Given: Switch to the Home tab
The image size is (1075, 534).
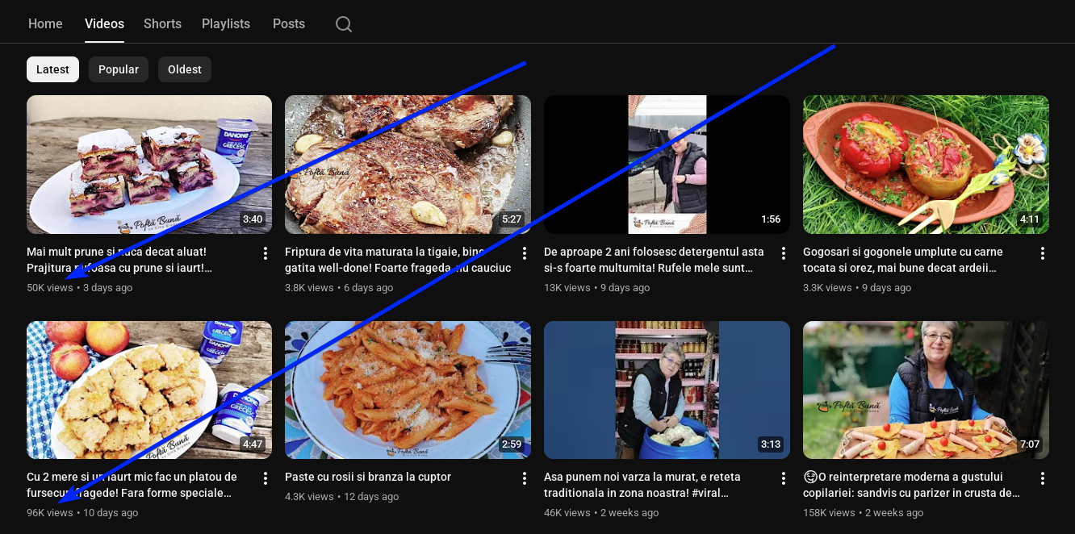Looking at the screenshot, I should [45, 23].
